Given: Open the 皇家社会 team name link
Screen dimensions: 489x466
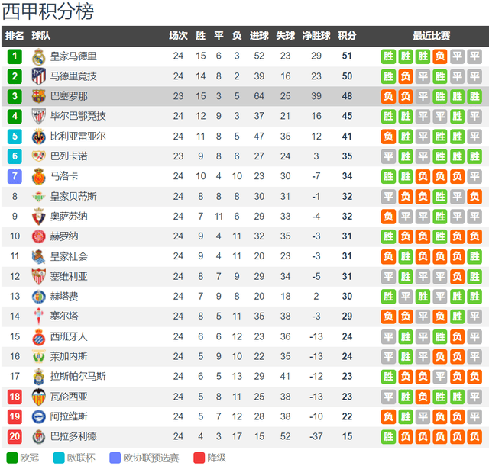Looking at the screenshot, I should click(69, 256).
